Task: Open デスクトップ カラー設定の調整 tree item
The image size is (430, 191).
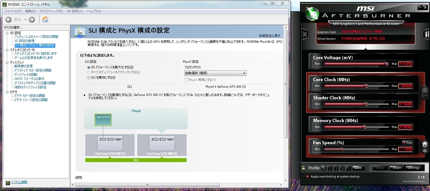Action: click(x=33, y=70)
